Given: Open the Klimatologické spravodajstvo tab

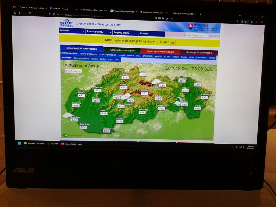Looking at the screenshot, I should (x=199, y=53).
